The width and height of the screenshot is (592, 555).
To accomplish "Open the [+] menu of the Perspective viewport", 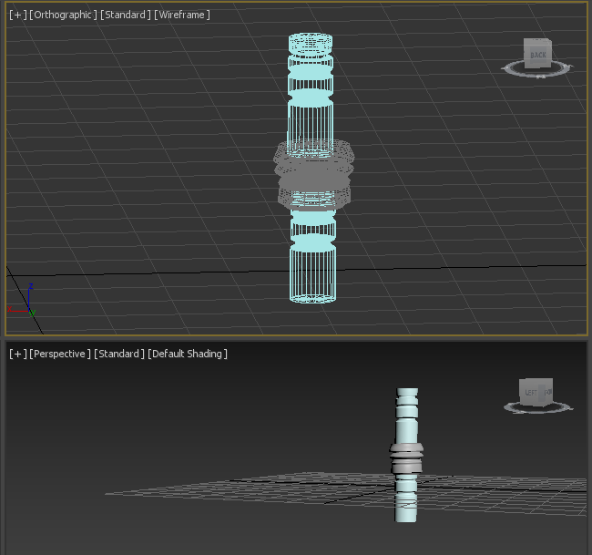I will (17, 354).
